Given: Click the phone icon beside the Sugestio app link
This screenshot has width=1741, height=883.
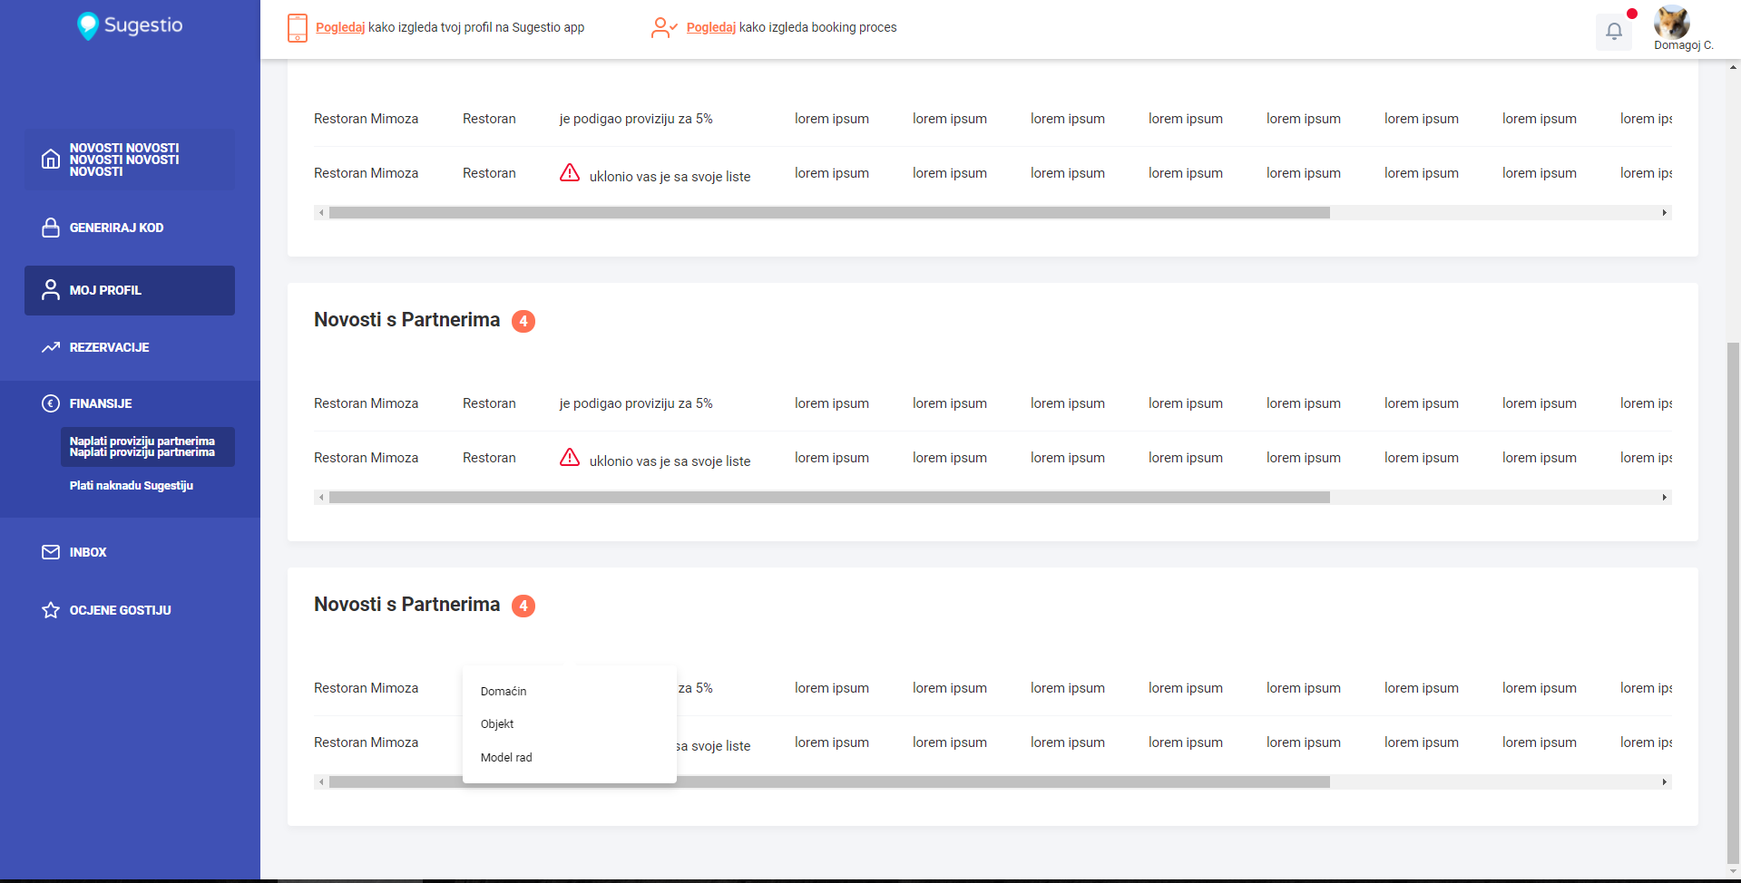Looking at the screenshot, I should point(297,28).
